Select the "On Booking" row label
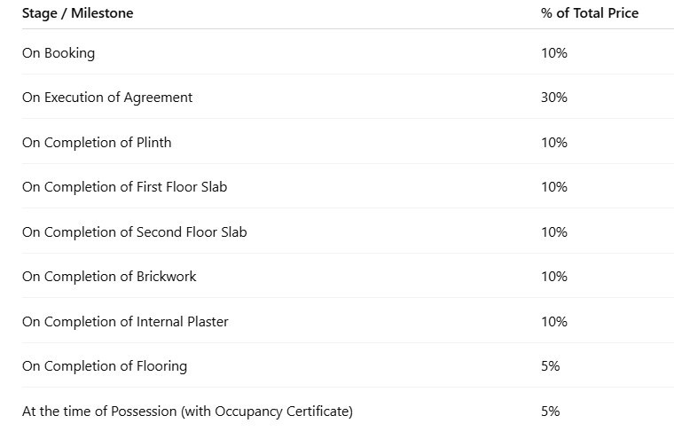 (59, 53)
